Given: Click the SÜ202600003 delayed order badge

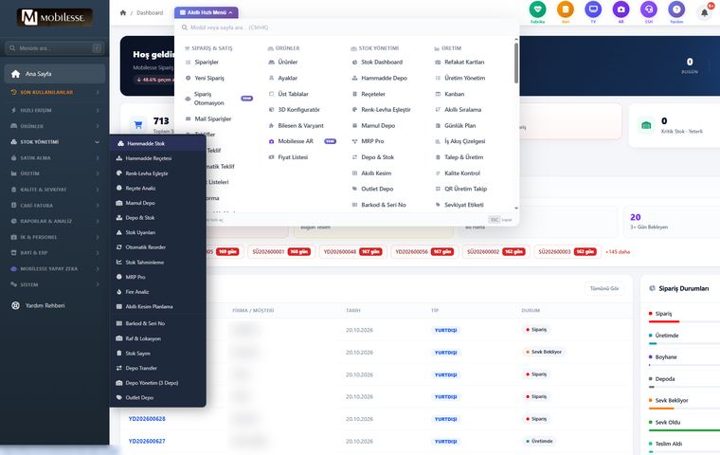Looking at the screenshot, I should [x=567, y=252].
